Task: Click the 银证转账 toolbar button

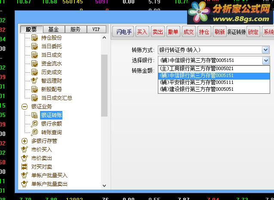Action: tap(237, 32)
